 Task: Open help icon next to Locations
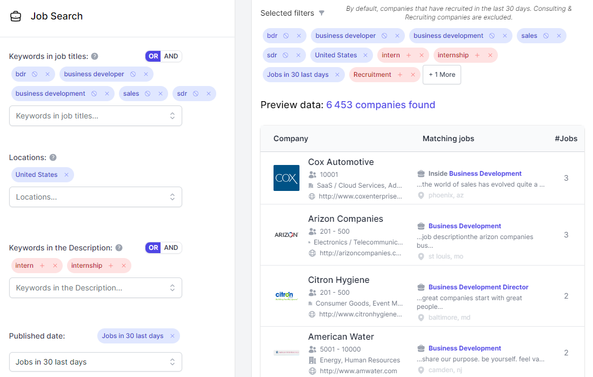click(x=53, y=157)
